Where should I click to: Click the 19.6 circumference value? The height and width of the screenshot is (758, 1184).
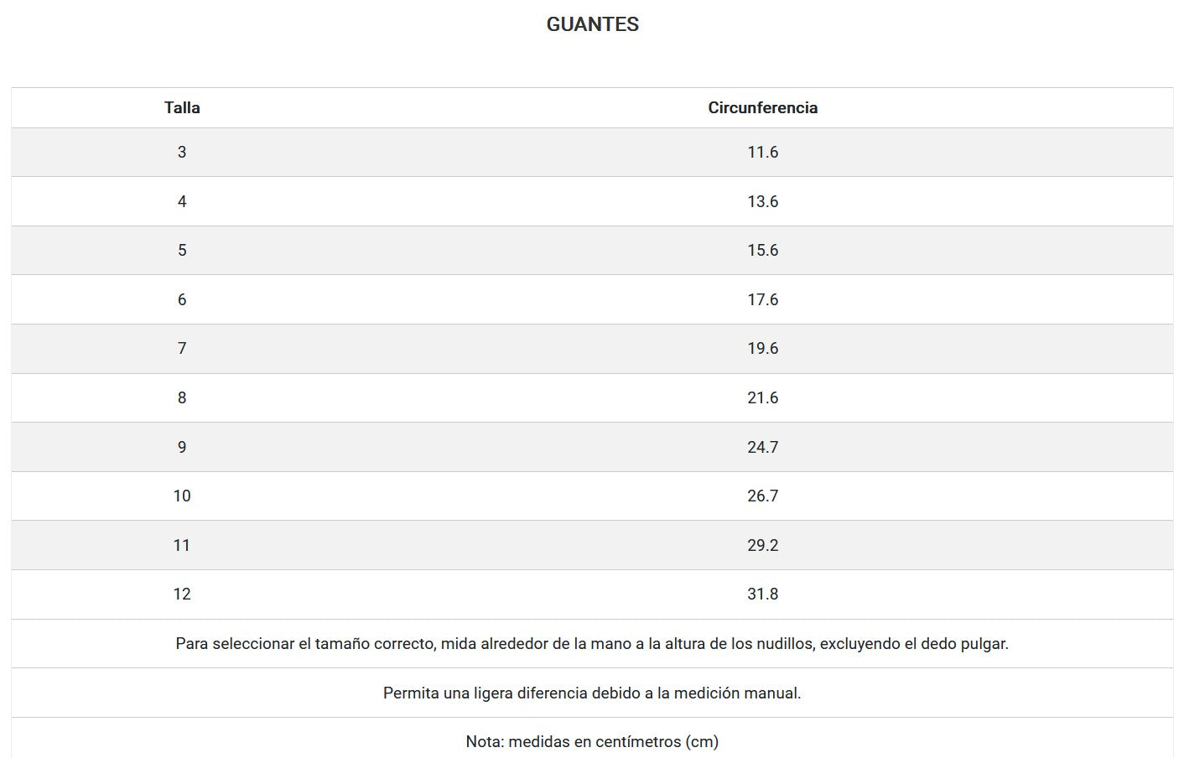click(762, 348)
